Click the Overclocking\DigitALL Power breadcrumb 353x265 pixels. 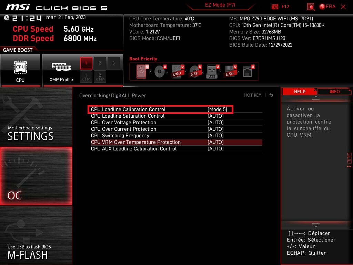point(113,96)
